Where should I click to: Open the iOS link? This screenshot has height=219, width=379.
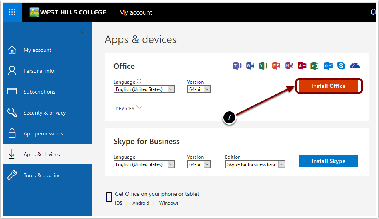(119, 203)
